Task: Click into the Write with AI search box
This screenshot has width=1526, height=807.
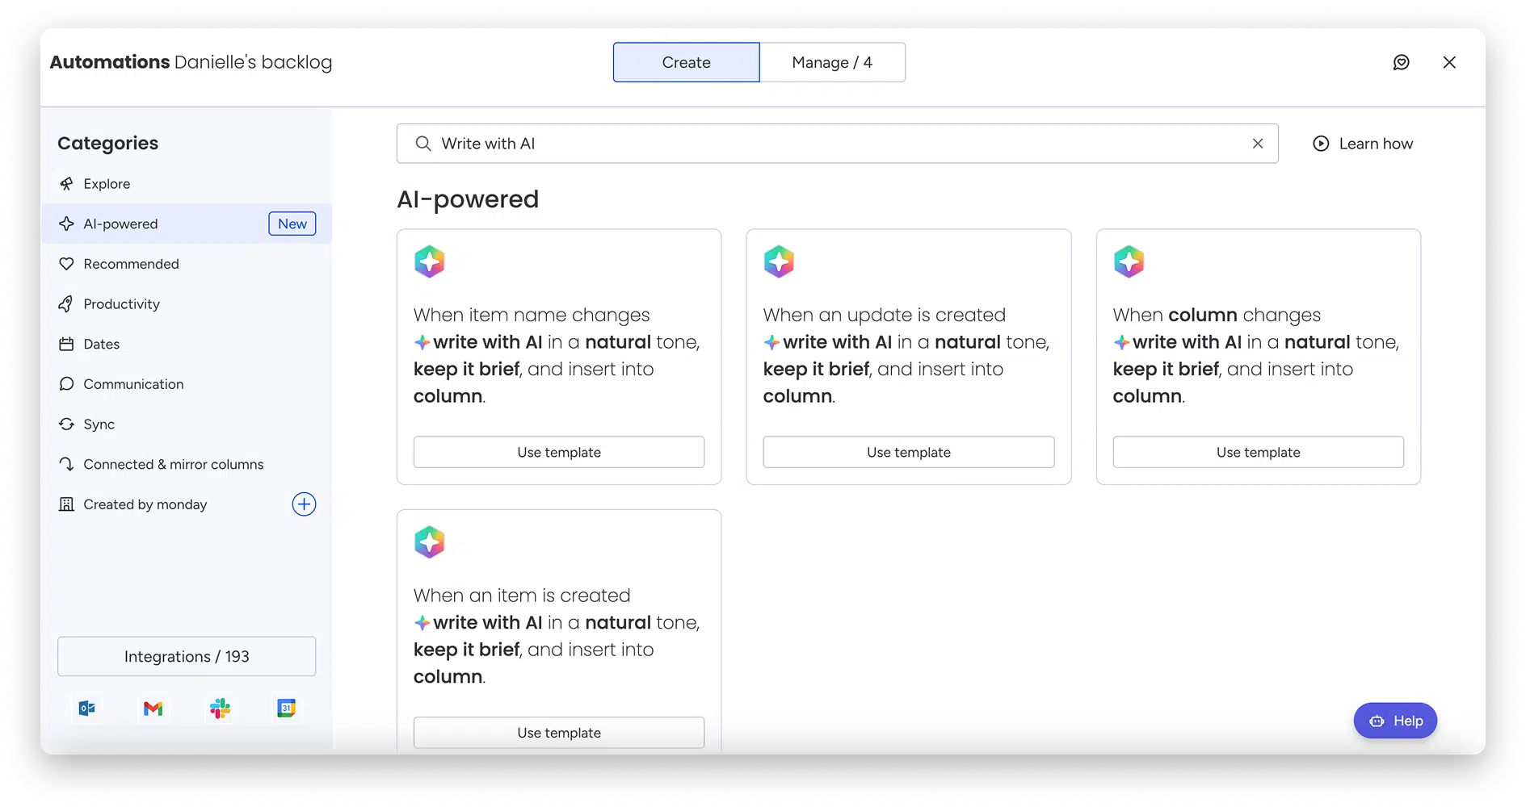Action: (x=832, y=144)
